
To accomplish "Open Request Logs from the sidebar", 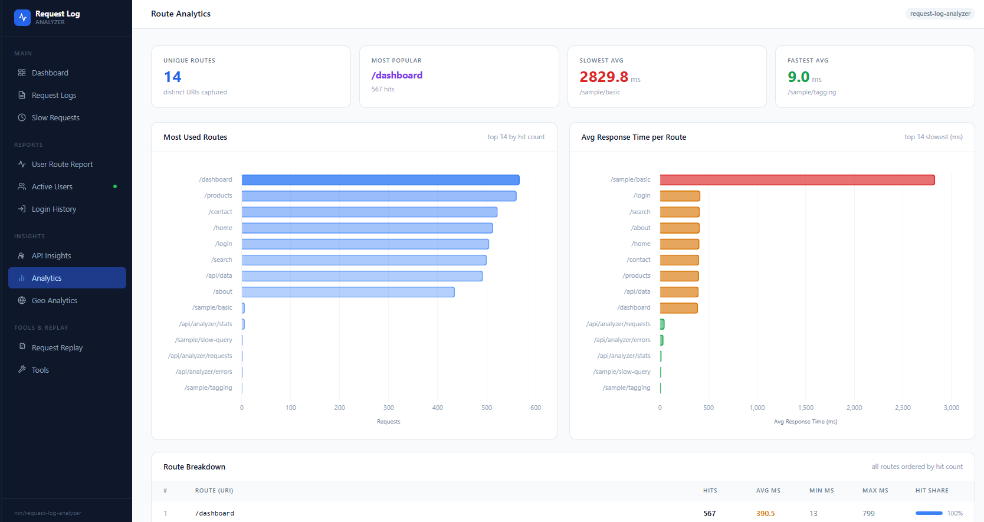I will (67, 95).
